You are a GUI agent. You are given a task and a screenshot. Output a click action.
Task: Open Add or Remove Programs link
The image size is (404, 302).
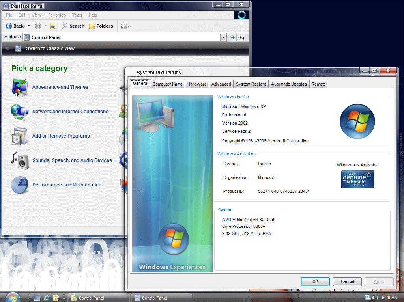click(x=61, y=136)
